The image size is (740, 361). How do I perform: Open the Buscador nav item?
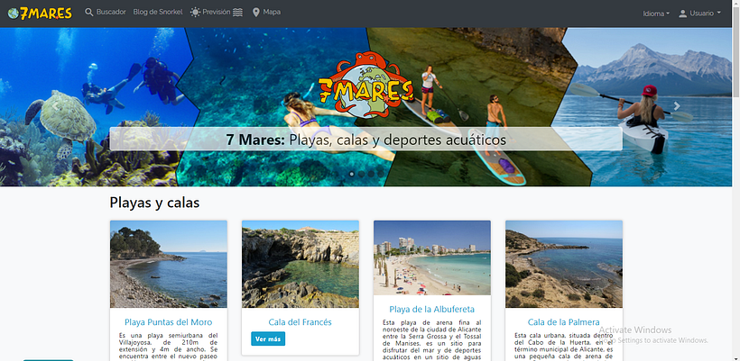(106, 13)
